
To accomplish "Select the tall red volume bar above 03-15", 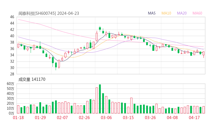I will [131, 105].
